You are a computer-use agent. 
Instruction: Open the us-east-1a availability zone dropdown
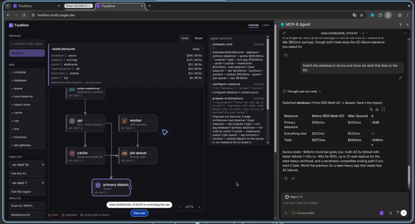[27, 164]
